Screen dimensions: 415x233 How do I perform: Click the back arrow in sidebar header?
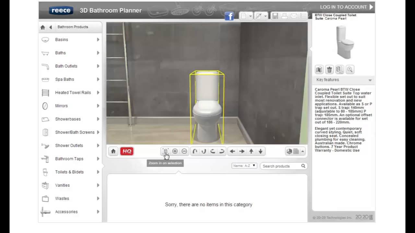[51, 27]
